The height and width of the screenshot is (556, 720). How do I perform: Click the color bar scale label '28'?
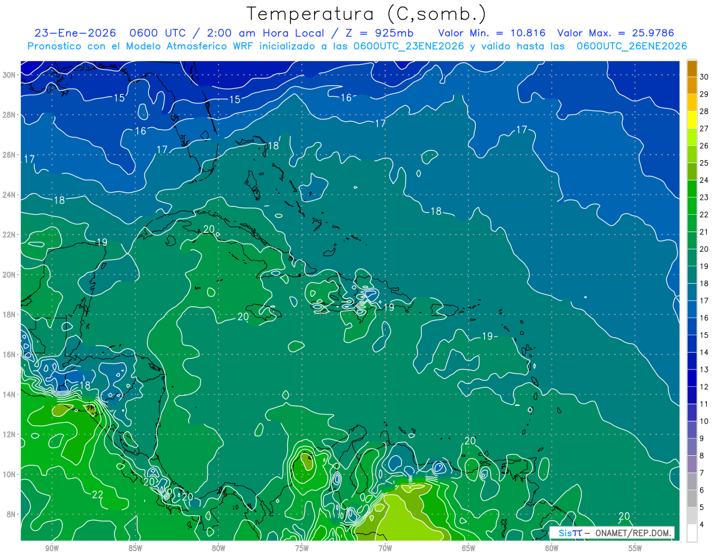(704, 112)
